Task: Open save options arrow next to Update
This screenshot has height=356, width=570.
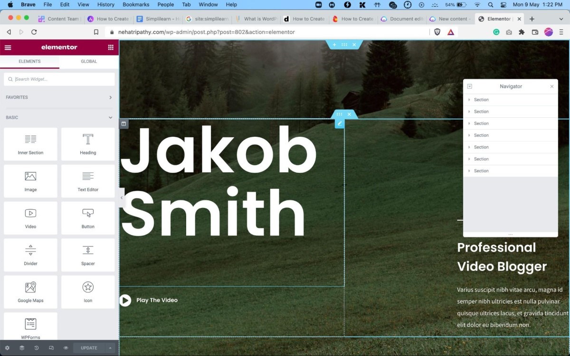Action: (110, 348)
